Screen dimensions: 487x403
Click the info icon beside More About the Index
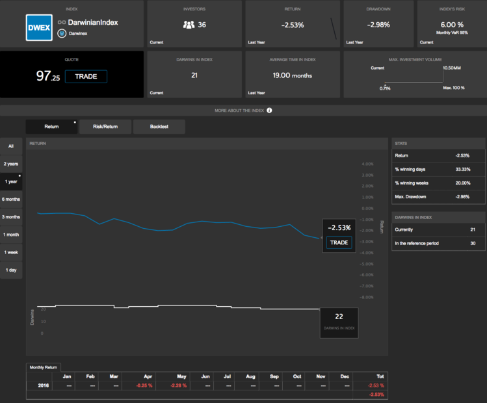[269, 110]
